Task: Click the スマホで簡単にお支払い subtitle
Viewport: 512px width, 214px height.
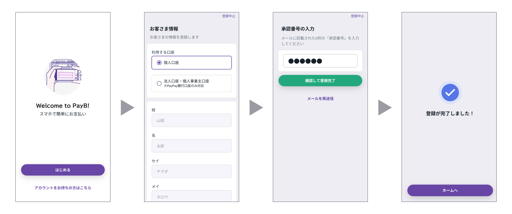Action: pyautogui.click(x=63, y=114)
